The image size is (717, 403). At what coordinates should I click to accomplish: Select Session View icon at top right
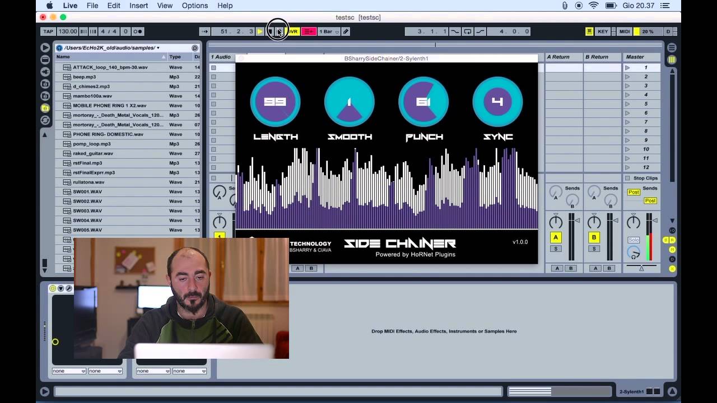672,59
